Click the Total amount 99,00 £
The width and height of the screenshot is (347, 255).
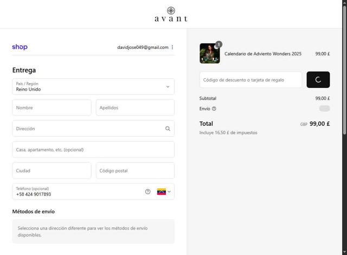tap(319, 124)
